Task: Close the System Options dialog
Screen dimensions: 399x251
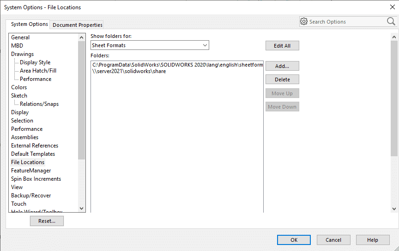Action: coord(392,7)
